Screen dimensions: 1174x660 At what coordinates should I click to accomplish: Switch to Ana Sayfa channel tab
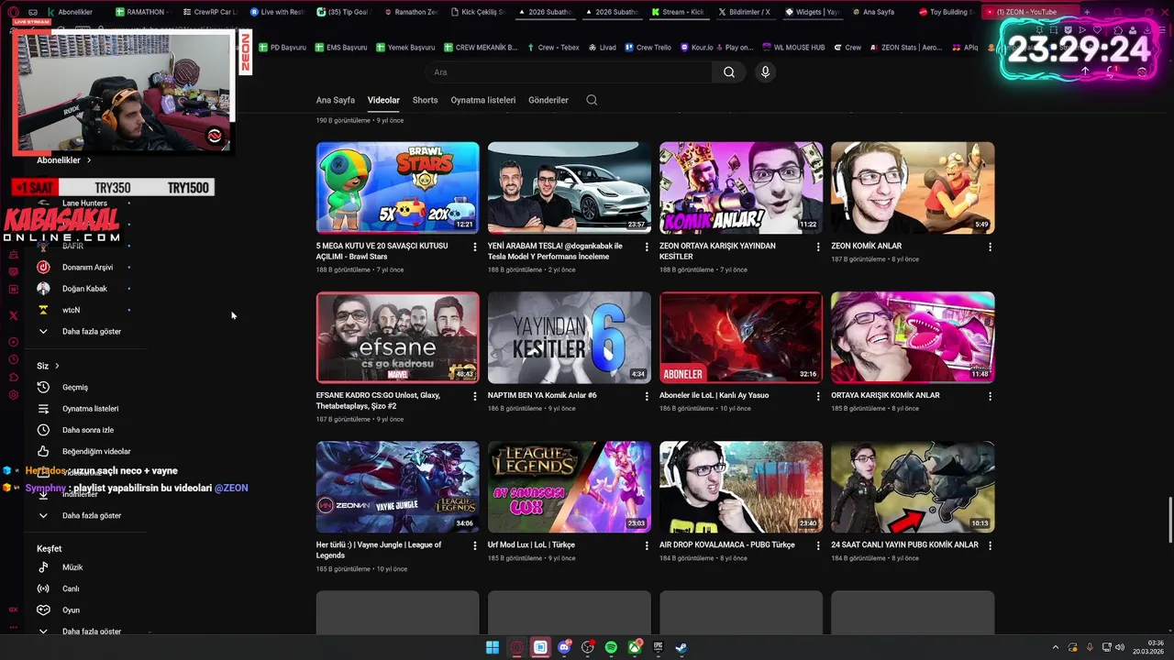pos(336,100)
